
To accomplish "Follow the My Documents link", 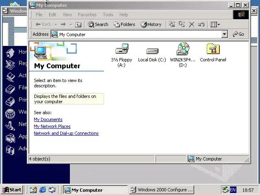I will (48, 119).
